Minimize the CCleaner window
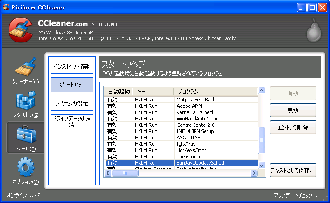Image resolution: width=330 pixels, height=203 pixels. pos(302,8)
